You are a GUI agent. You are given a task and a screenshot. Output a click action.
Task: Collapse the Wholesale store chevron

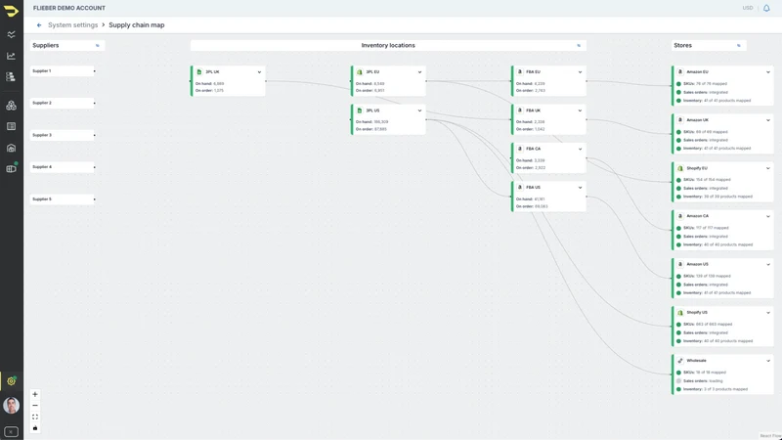(768, 361)
